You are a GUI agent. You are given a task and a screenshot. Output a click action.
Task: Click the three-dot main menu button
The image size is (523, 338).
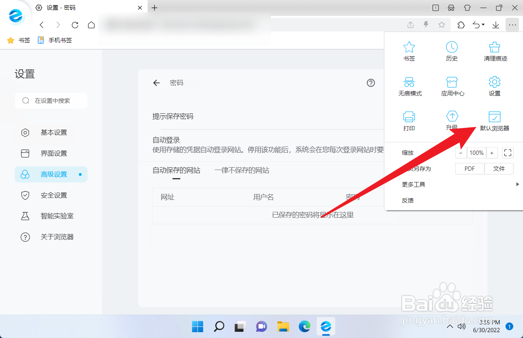[513, 25]
